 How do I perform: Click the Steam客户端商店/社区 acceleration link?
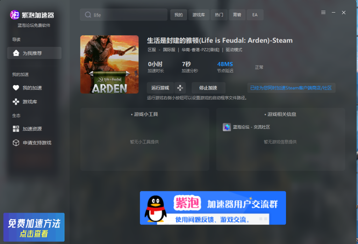click(291, 88)
